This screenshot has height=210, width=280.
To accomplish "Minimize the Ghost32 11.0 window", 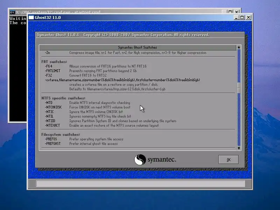I will pyautogui.click(x=236, y=17).
